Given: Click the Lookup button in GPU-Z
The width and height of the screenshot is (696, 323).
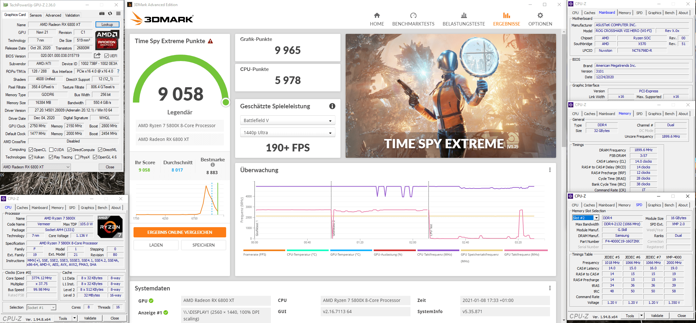Looking at the screenshot, I should (x=107, y=25).
